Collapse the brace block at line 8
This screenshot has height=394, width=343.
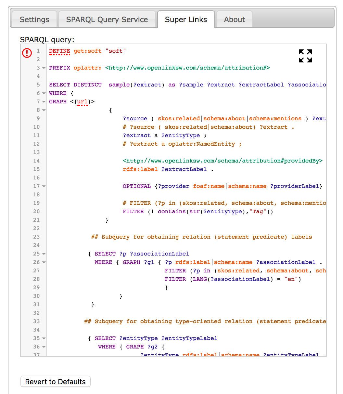[43, 110]
